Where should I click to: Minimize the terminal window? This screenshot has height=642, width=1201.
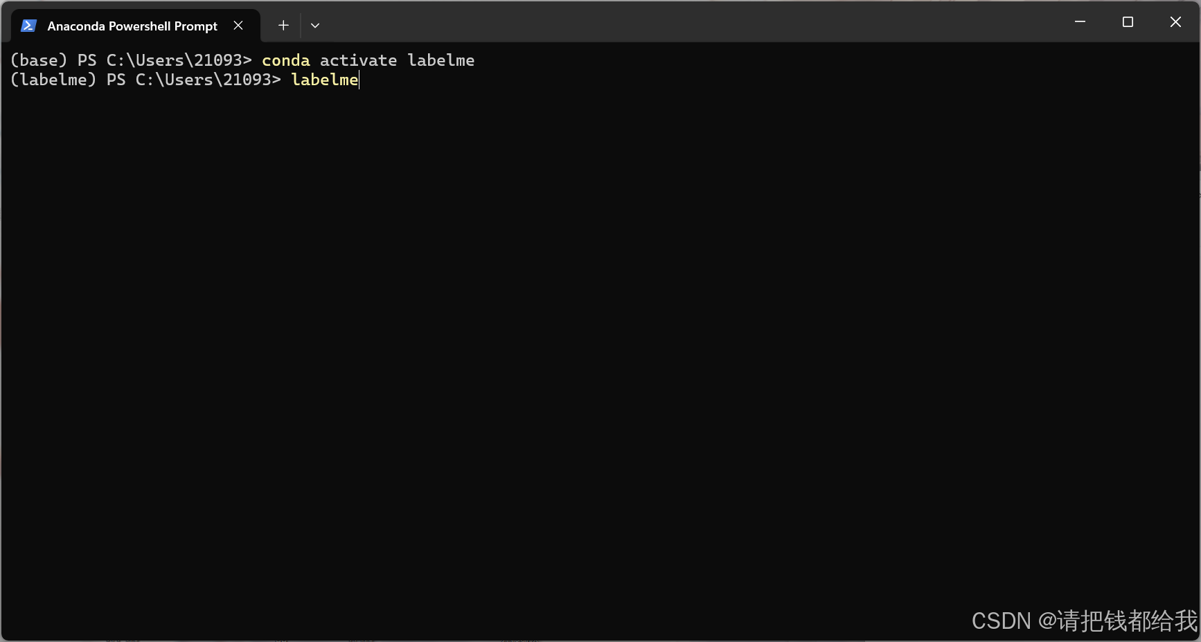1080,22
